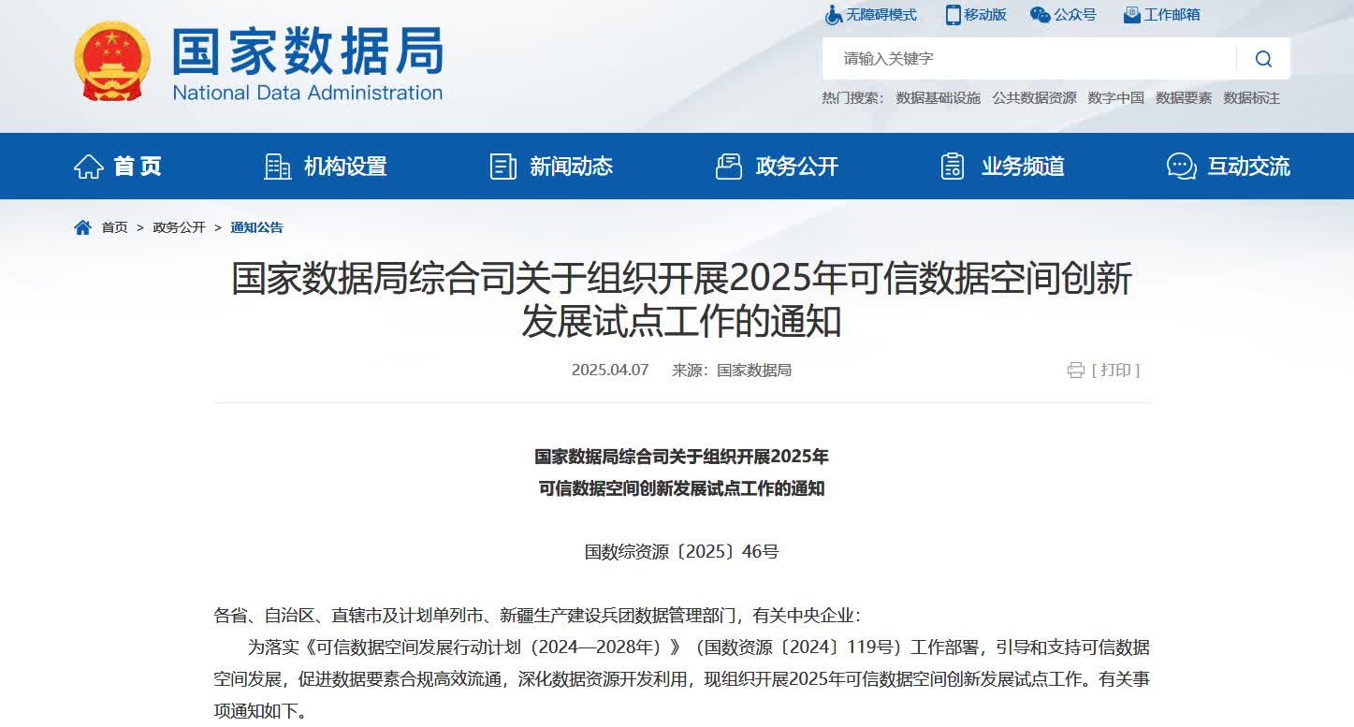Click the work mailbox envelope icon

1131,15
